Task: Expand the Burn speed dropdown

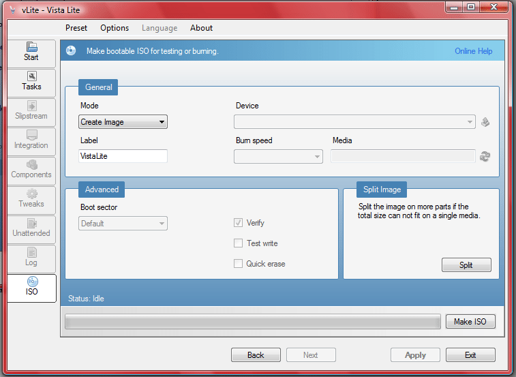Action: coord(278,156)
